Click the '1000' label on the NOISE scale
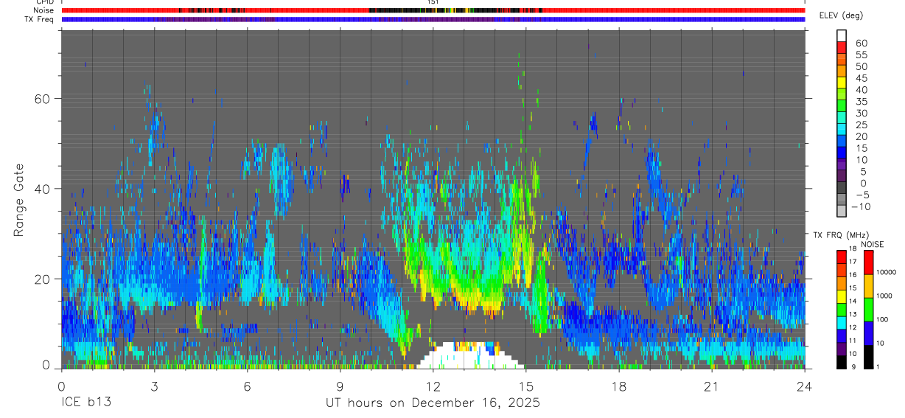 pyautogui.click(x=884, y=296)
